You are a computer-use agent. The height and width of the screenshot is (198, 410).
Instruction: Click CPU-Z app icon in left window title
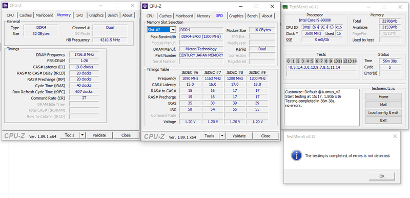tap(5, 5)
